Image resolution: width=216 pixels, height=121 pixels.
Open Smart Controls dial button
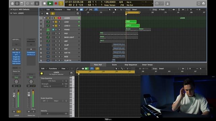tap(28, 3)
